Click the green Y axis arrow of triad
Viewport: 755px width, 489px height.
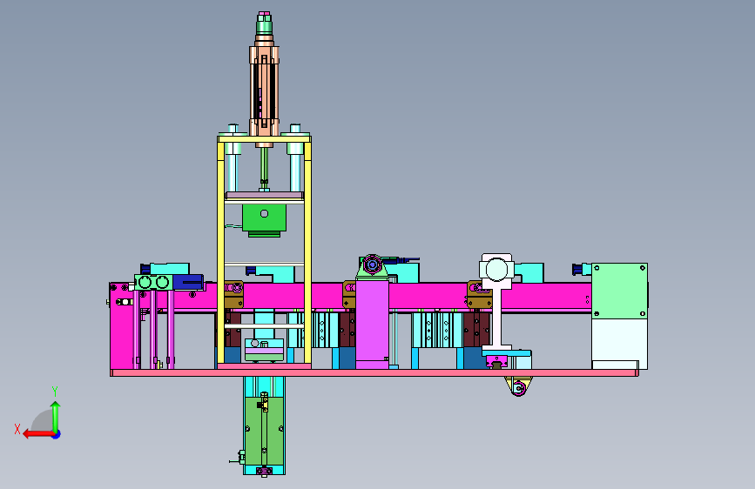point(56,418)
